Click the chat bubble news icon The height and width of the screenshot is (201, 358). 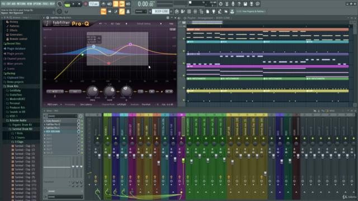[x=257, y=4]
